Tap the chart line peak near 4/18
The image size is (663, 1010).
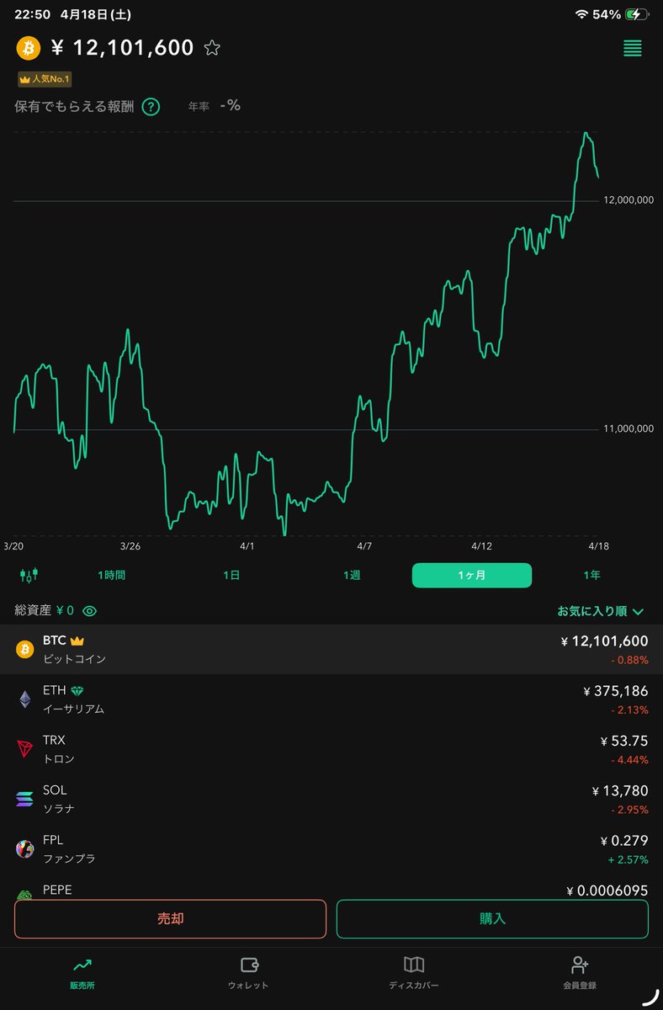[x=586, y=134]
